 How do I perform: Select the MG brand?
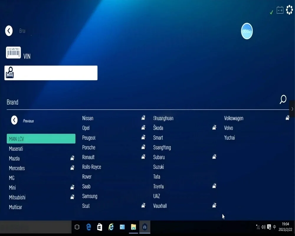coord(12,178)
